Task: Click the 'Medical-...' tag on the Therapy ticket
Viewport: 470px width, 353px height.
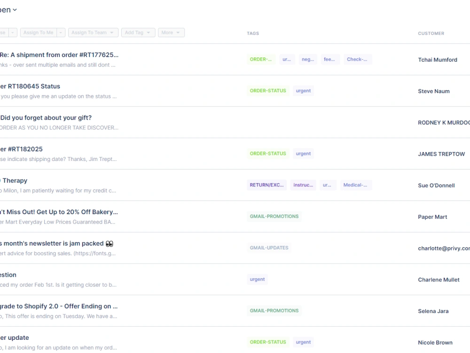Action: (x=355, y=185)
